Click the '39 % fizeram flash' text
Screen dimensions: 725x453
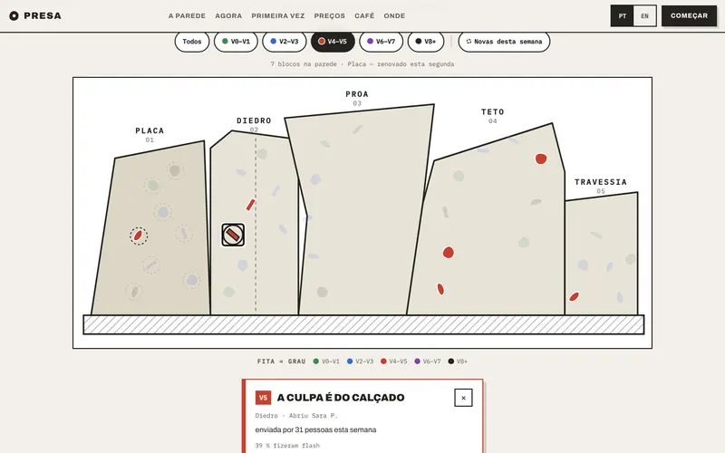(287, 446)
